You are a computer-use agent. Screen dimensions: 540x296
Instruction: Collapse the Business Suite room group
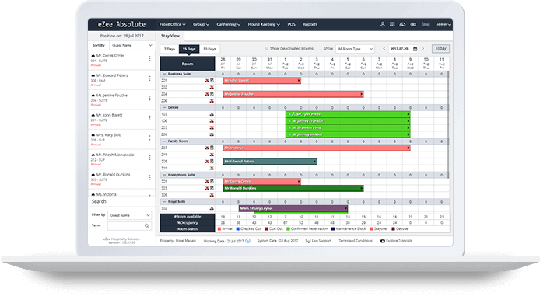point(164,74)
